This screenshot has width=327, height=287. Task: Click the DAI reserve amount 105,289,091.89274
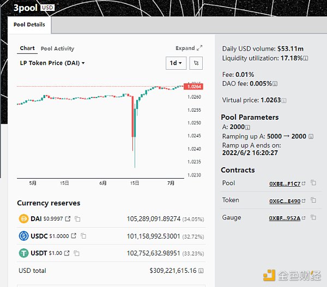tap(154, 219)
